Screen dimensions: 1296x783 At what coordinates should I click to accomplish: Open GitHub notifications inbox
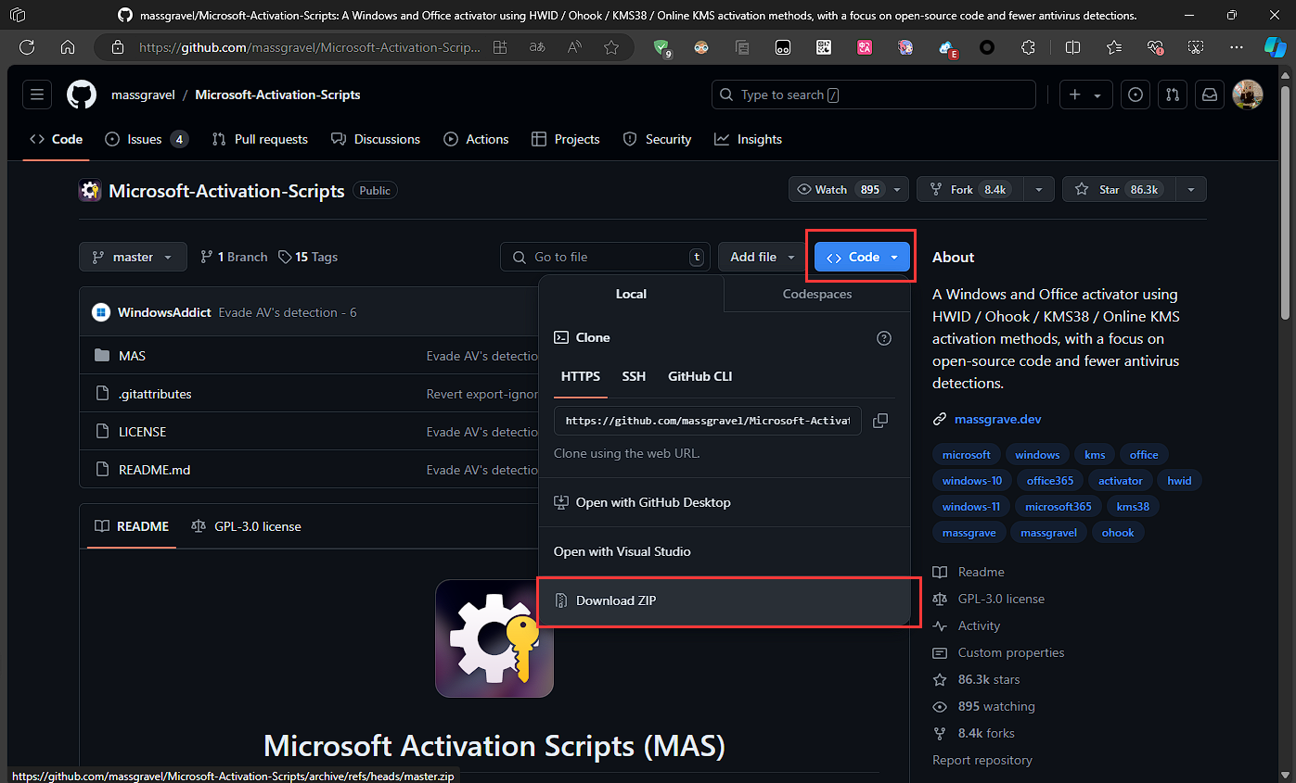(1210, 95)
